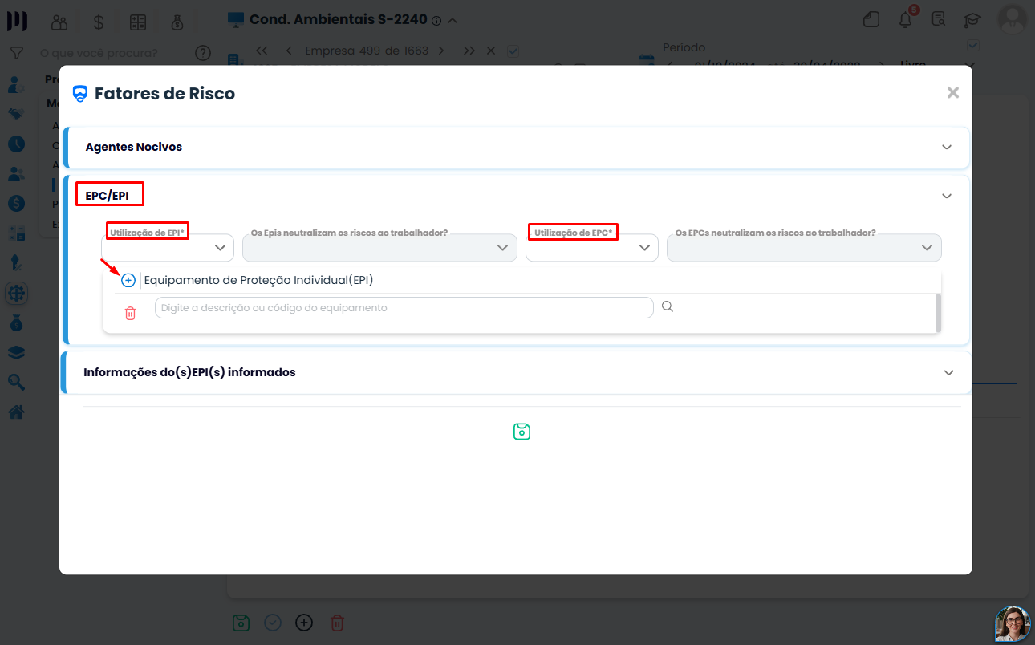Open the magnifier icon in left sidebar
The height and width of the screenshot is (645, 1035).
tap(16, 383)
